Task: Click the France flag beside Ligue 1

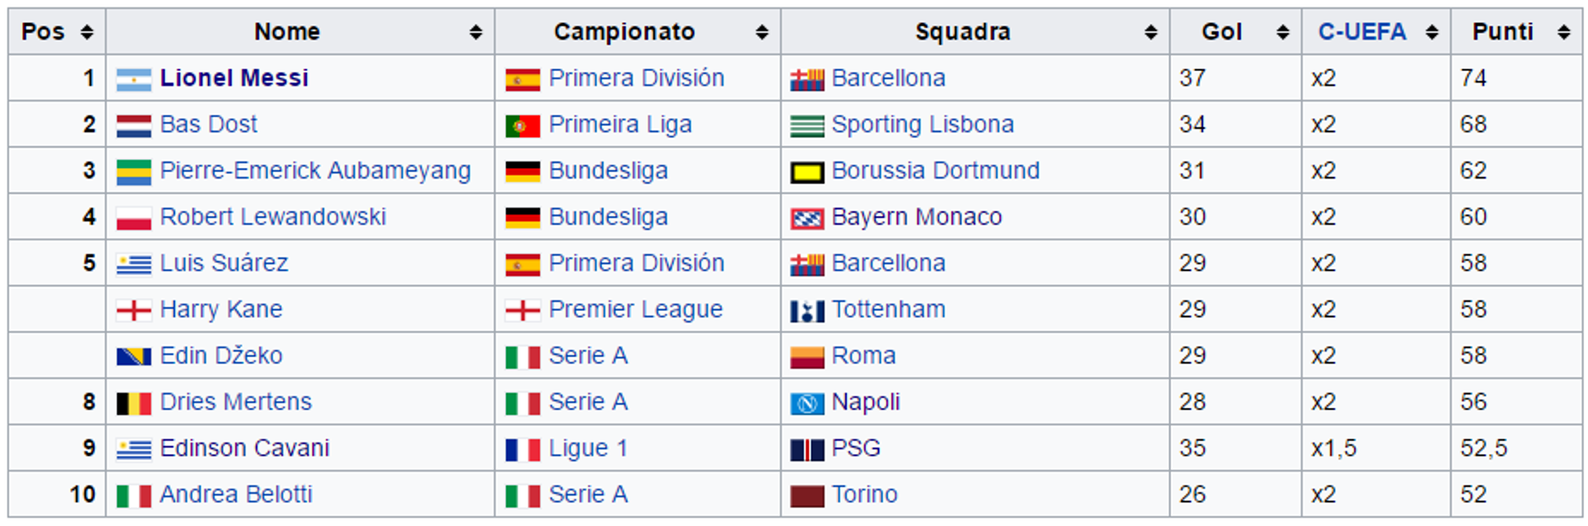Action: (x=523, y=450)
